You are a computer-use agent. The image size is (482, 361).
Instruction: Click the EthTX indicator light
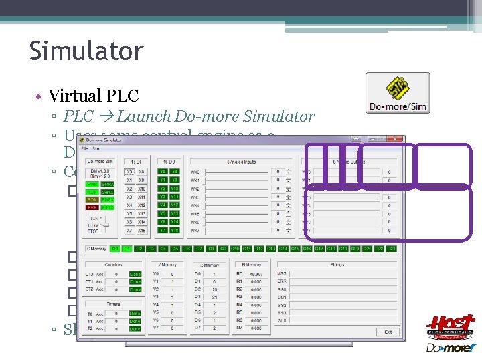pos(108,207)
